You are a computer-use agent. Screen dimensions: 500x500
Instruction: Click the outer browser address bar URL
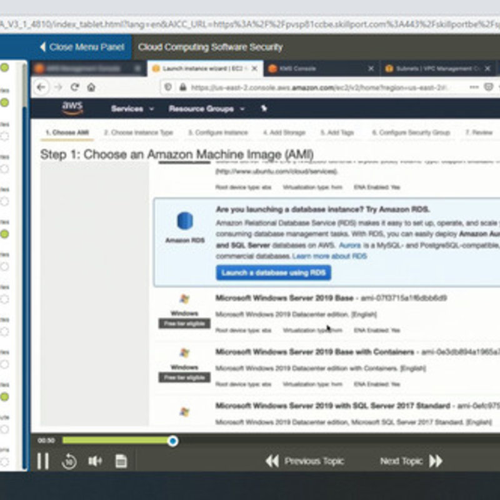[250, 24]
